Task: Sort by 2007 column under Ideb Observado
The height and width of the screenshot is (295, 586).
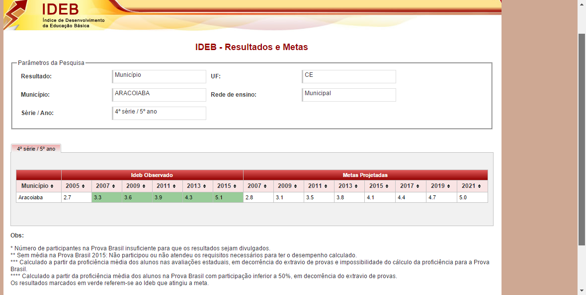Action: tap(106, 186)
